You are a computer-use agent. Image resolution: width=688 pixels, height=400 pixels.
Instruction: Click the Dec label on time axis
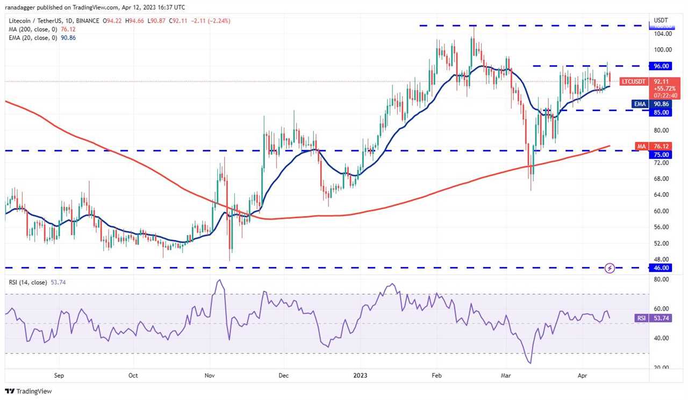(x=283, y=375)
